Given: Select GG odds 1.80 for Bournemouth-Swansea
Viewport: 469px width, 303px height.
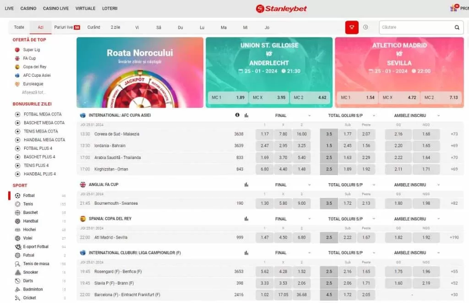Looking at the screenshot, I should point(398,203).
